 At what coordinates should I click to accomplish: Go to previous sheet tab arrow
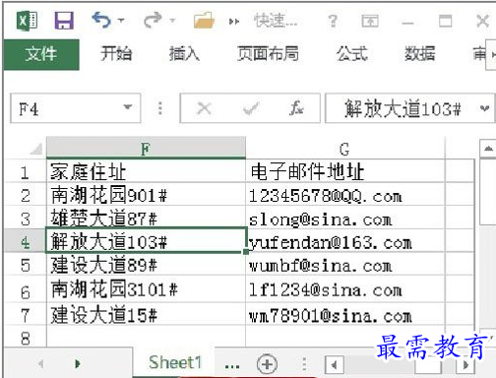41,363
